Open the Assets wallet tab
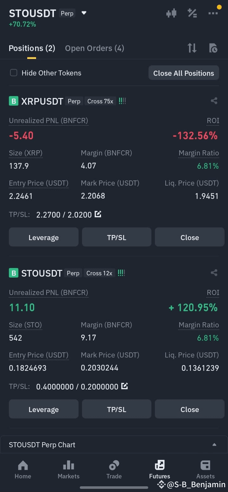Image resolution: width=228 pixels, height=492 pixels. pos(205,470)
